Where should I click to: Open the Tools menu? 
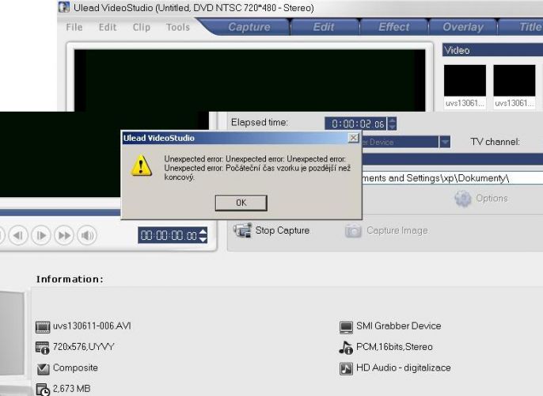tap(177, 27)
